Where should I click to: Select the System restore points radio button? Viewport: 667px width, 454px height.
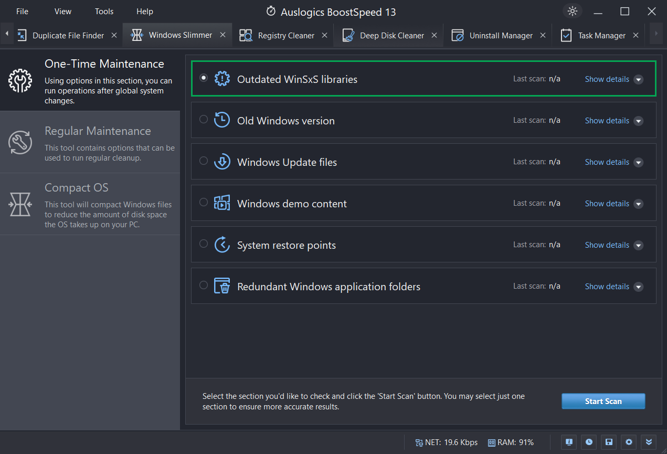point(204,244)
